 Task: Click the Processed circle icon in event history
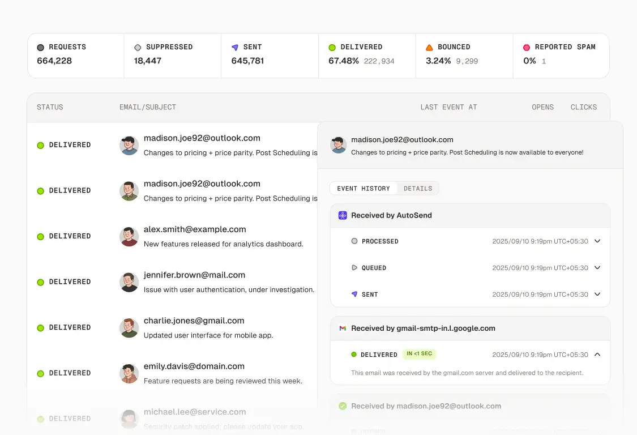[354, 241]
